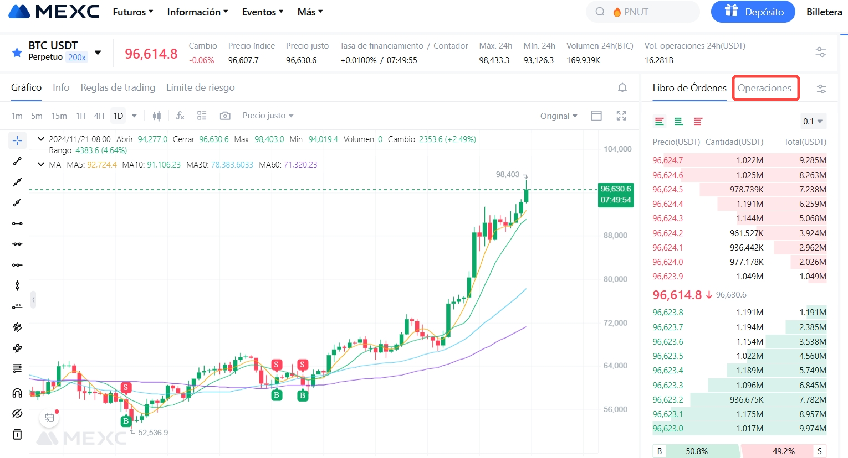Open the chart display settings grid icon
This screenshot has width=848, height=458.
click(202, 116)
